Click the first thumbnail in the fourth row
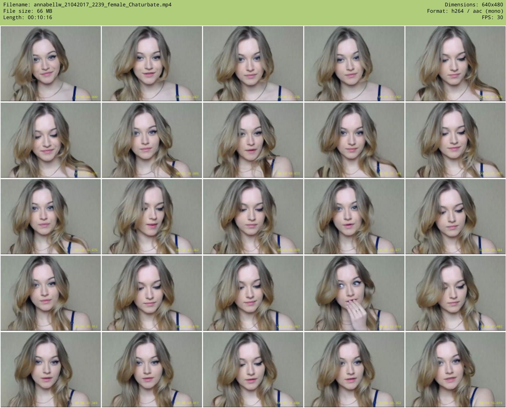The height and width of the screenshot is (408, 506). [x=51, y=293]
